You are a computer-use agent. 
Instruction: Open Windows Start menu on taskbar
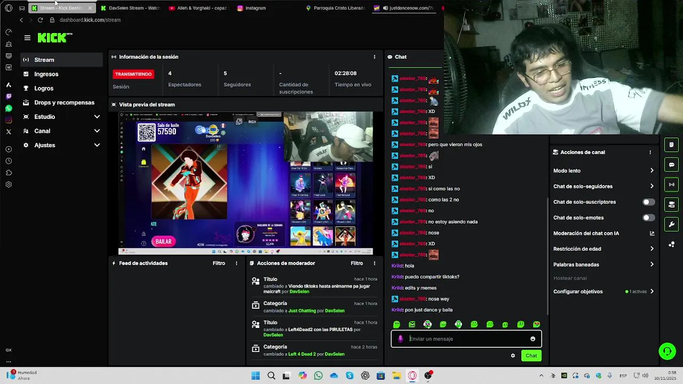tap(256, 376)
